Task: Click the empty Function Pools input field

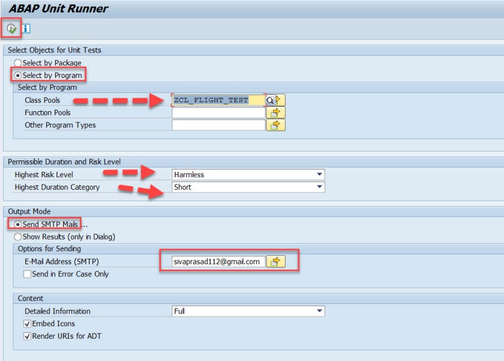Action: (x=218, y=112)
